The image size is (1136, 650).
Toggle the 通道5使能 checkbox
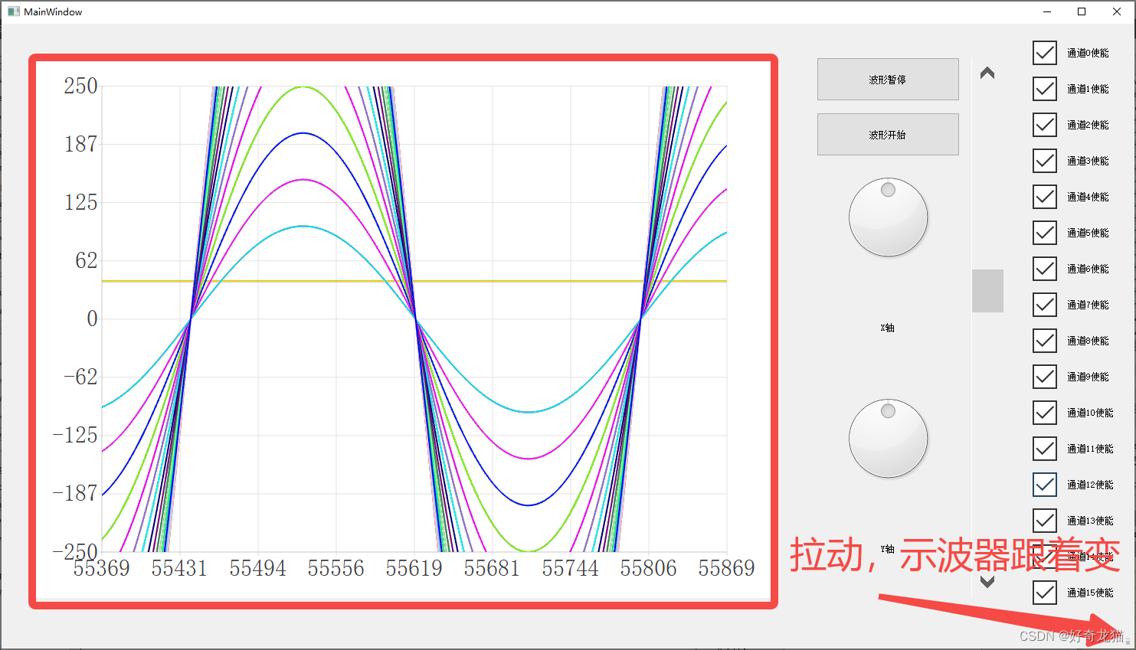(x=1045, y=233)
